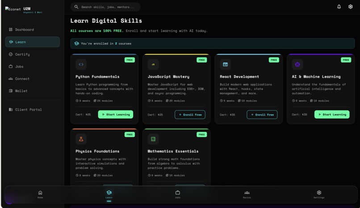Image resolution: width=360 pixels, height=208 pixels.
Task: Click the Physics Foundations flask icon
Action: pyautogui.click(x=81, y=139)
